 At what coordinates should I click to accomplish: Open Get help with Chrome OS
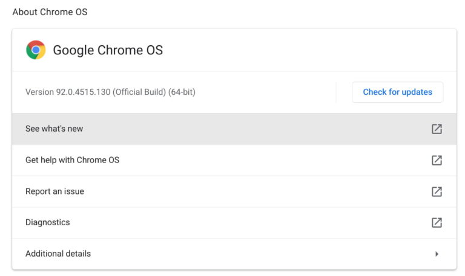pyautogui.click(x=73, y=160)
